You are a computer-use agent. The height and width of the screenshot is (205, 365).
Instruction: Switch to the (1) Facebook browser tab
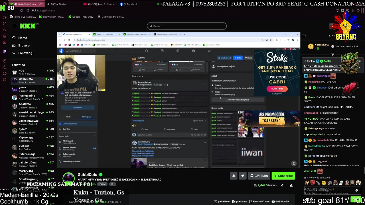[129, 4]
